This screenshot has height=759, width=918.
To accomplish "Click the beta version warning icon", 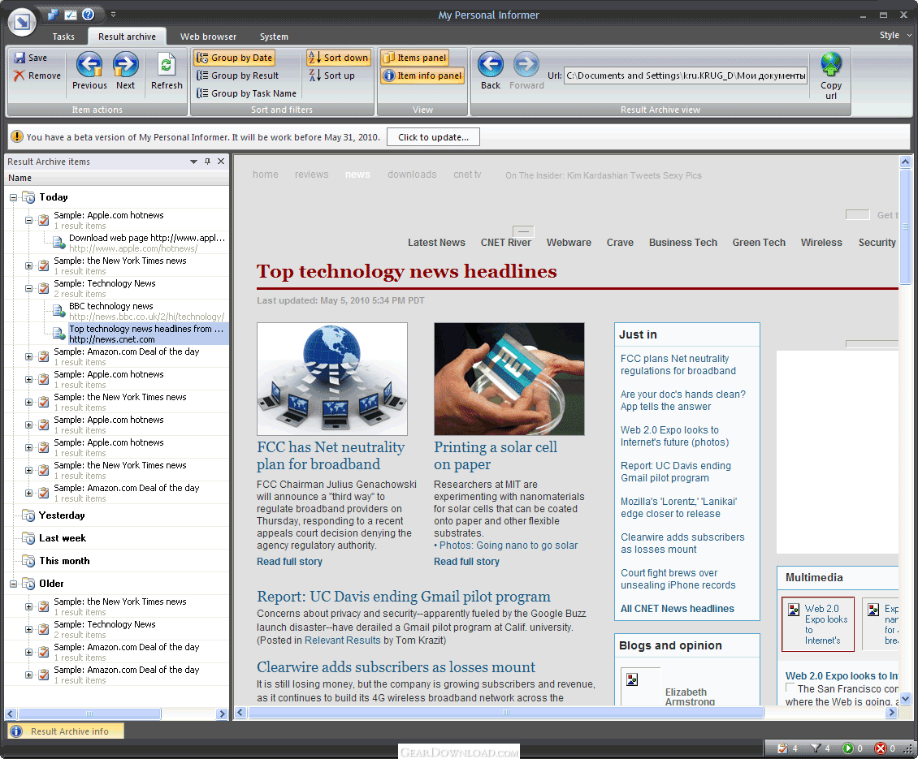I will point(17,137).
